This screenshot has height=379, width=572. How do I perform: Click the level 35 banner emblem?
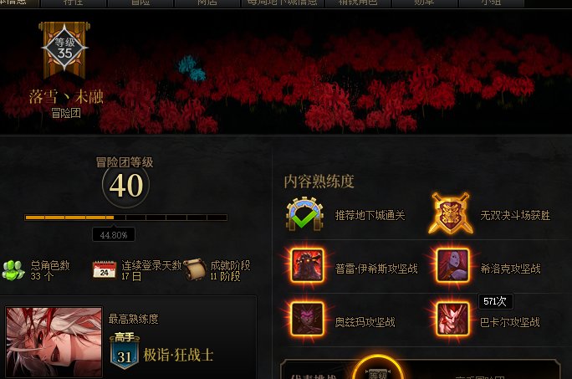(64, 49)
